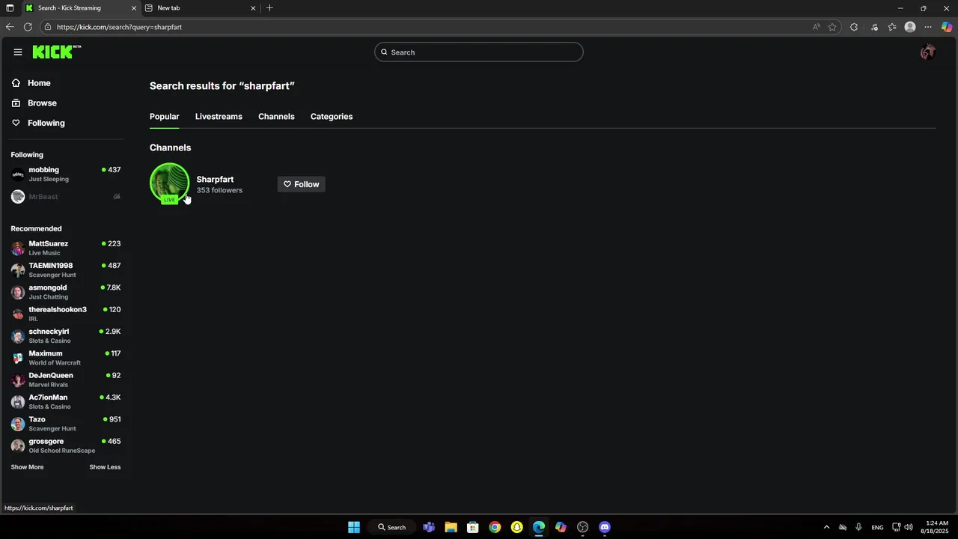Click the Following heart icon in sidebar
958x539 pixels.
pyautogui.click(x=16, y=123)
